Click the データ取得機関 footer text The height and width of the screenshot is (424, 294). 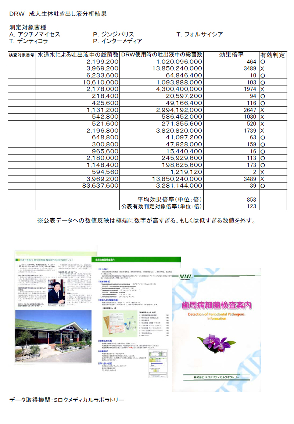pos(67,400)
